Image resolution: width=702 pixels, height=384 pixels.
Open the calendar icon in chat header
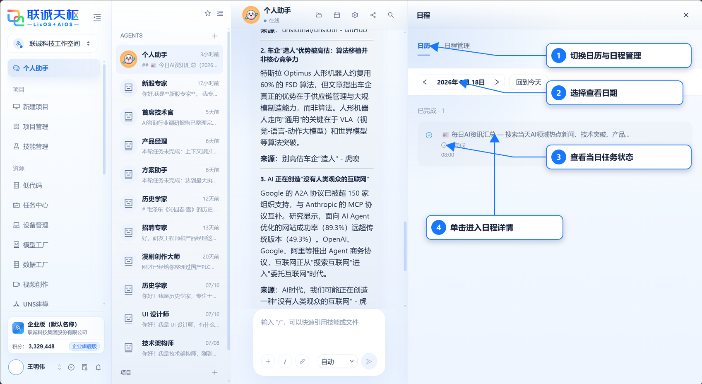337,15
